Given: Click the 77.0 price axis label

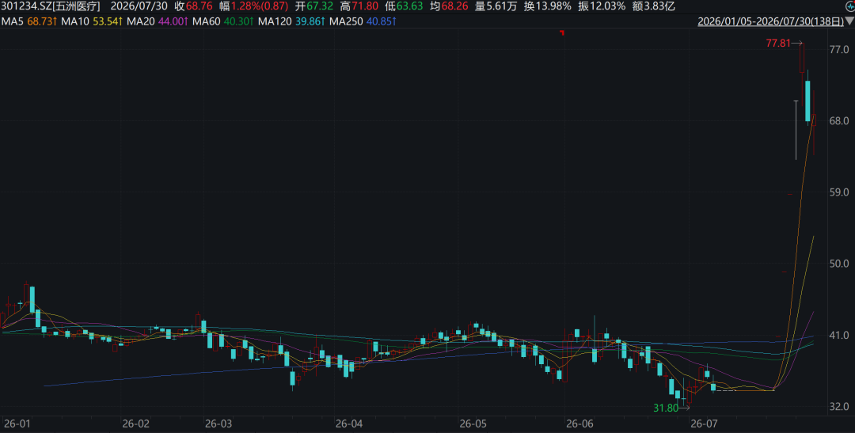Looking at the screenshot, I should point(838,50).
